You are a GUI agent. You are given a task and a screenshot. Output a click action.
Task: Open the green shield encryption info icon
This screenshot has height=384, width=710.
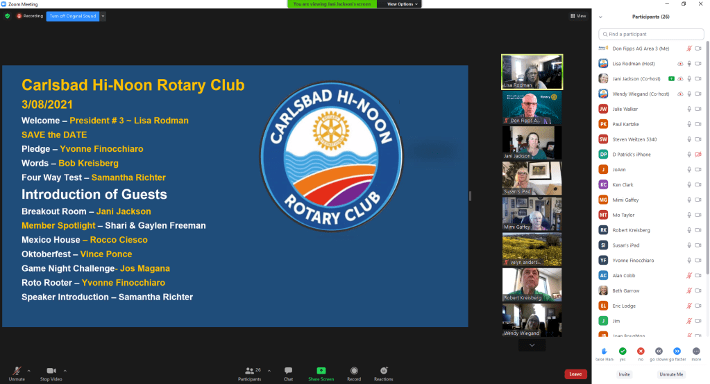click(8, 16)
